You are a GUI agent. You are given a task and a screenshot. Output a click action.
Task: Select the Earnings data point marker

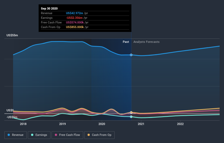(x=131, y=117)
